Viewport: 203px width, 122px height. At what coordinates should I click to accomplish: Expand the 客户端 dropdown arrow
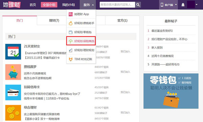tap(176, 4)
